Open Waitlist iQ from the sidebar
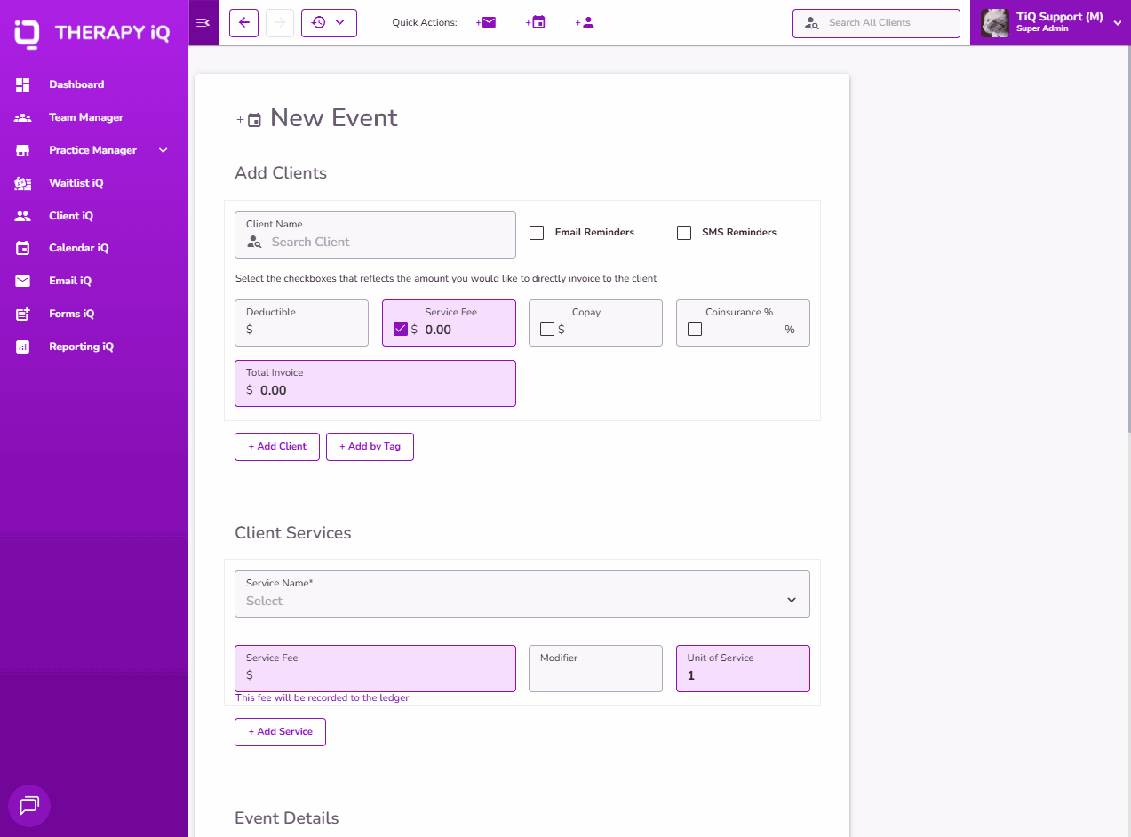1131x837 pixels. point(76,183)
